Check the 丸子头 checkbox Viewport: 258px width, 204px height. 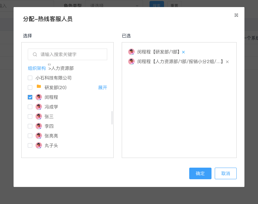(x=30, y=145)
